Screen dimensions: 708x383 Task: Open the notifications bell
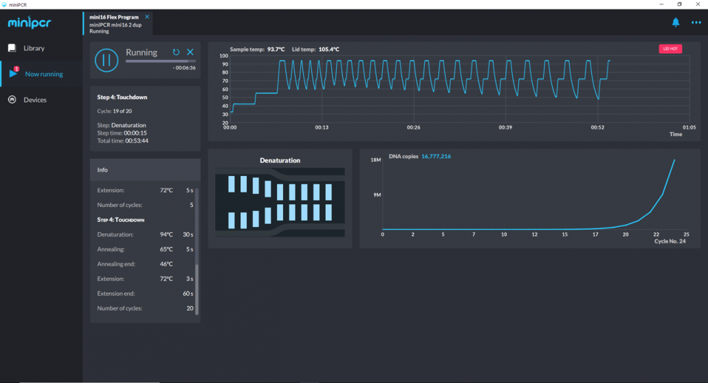[x=676, y=22]
